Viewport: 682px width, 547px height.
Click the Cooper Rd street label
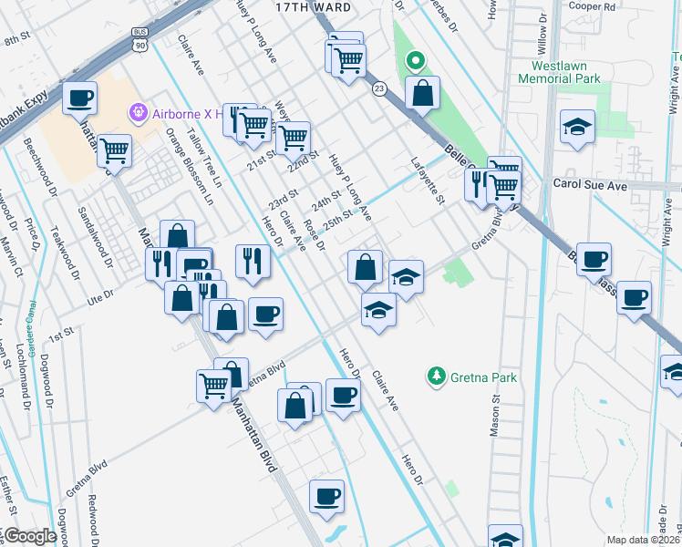click(x=592, y=6)
